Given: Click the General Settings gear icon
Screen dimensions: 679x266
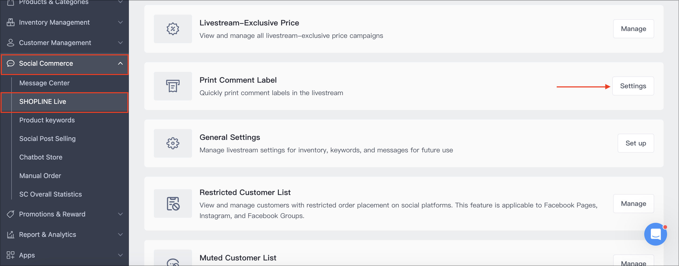Looking at the screenshot, I should coord(173,143).
